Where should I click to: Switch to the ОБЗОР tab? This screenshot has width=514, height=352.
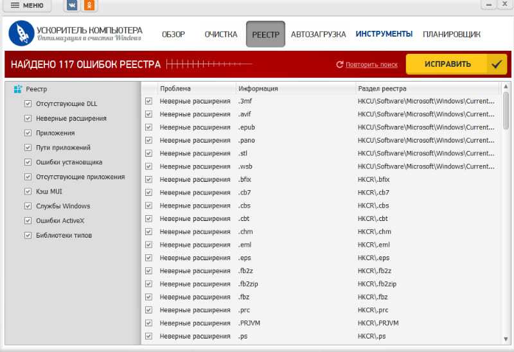pyautogui.click(x=173, y=35)
